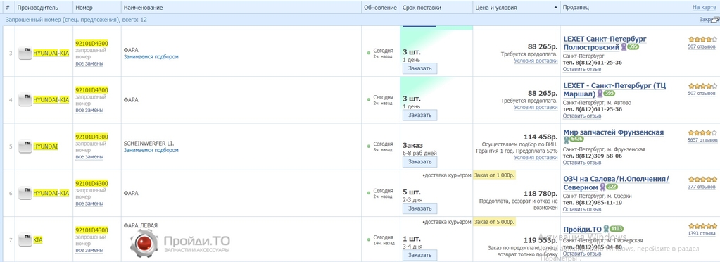Click the star rating for Пройди.ТО

click(702, 226)
